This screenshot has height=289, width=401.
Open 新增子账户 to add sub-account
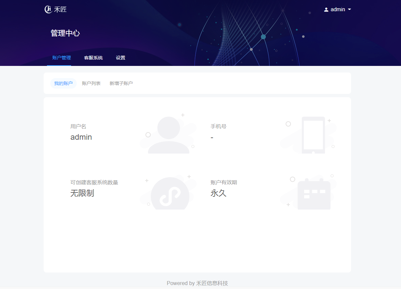[121, 83]
